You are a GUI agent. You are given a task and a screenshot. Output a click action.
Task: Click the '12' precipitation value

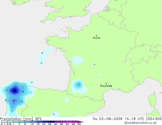pyautogui.click(x=14, y=101)
